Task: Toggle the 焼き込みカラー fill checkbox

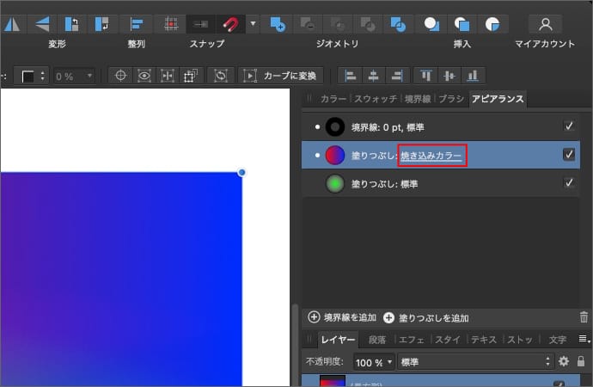Action: (x=568, y=155)
